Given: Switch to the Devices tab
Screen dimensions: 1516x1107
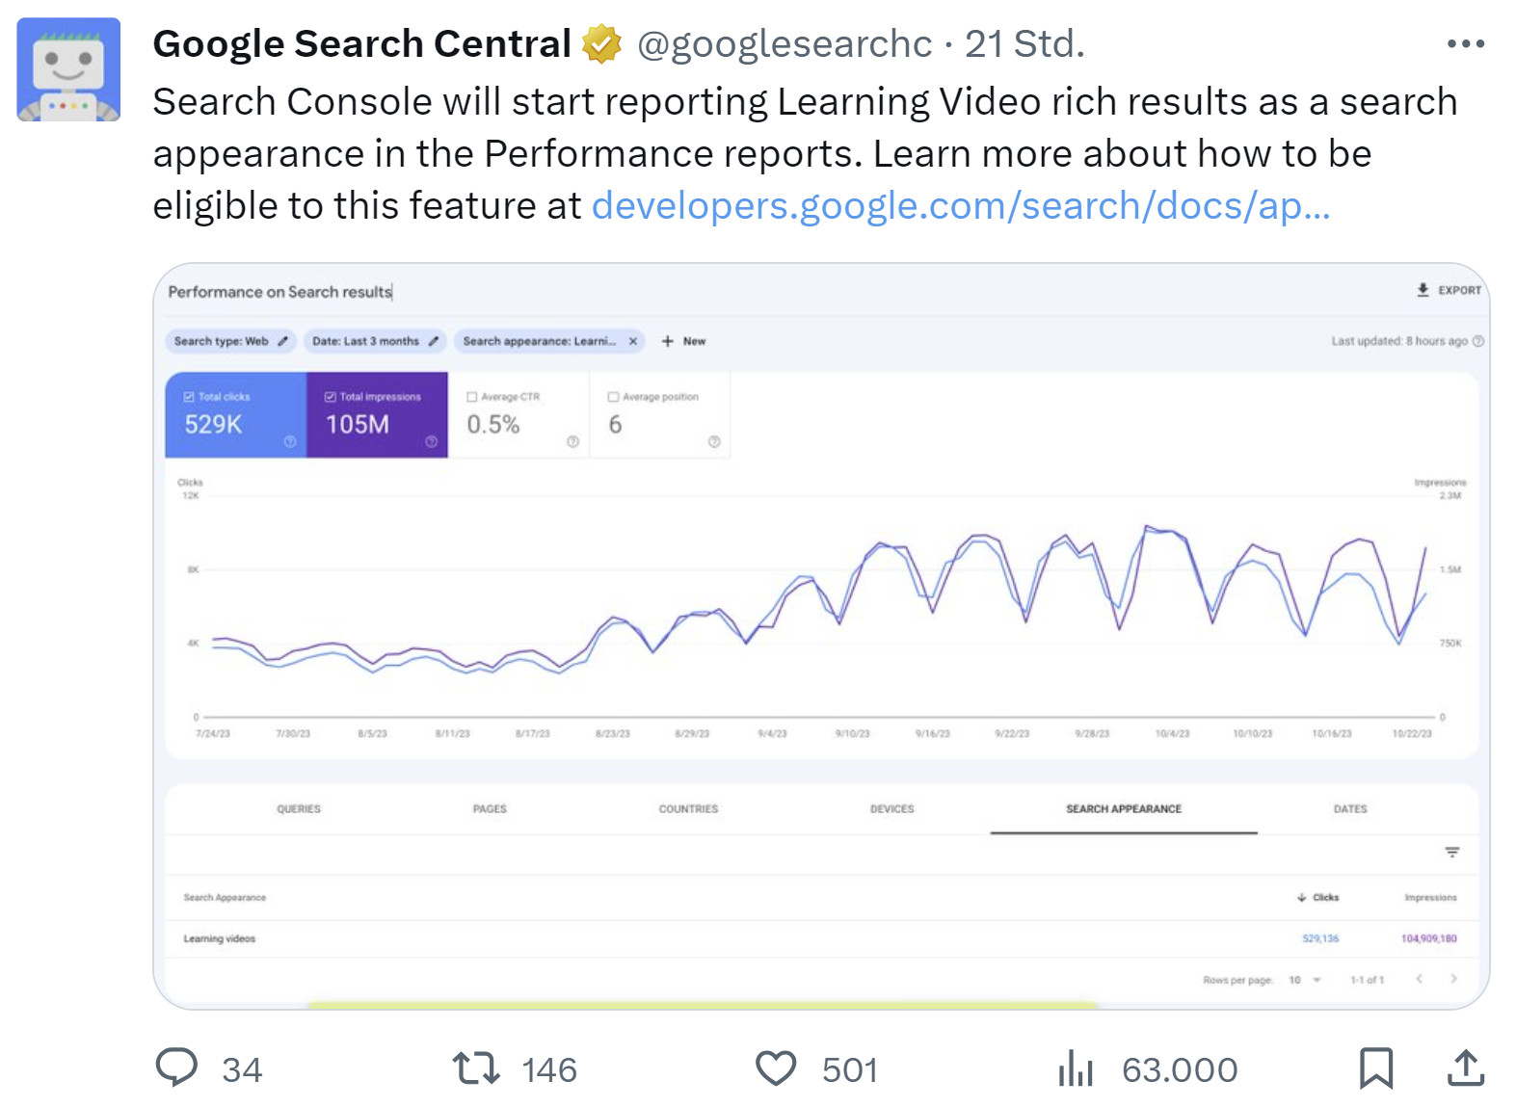Looking at the screenshot, I should pos(892,809).
